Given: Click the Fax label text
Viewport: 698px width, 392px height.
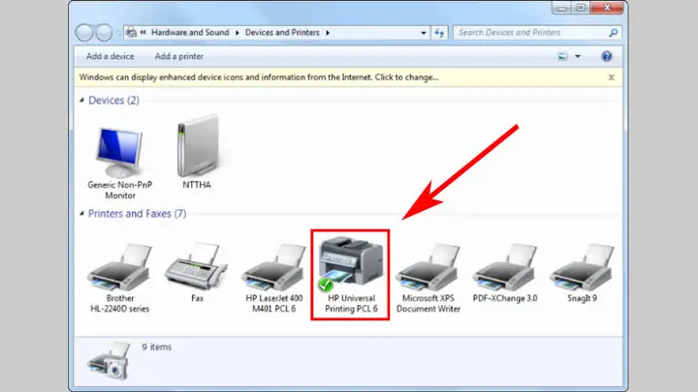Looking at the screenshot, I should [197, 298].
